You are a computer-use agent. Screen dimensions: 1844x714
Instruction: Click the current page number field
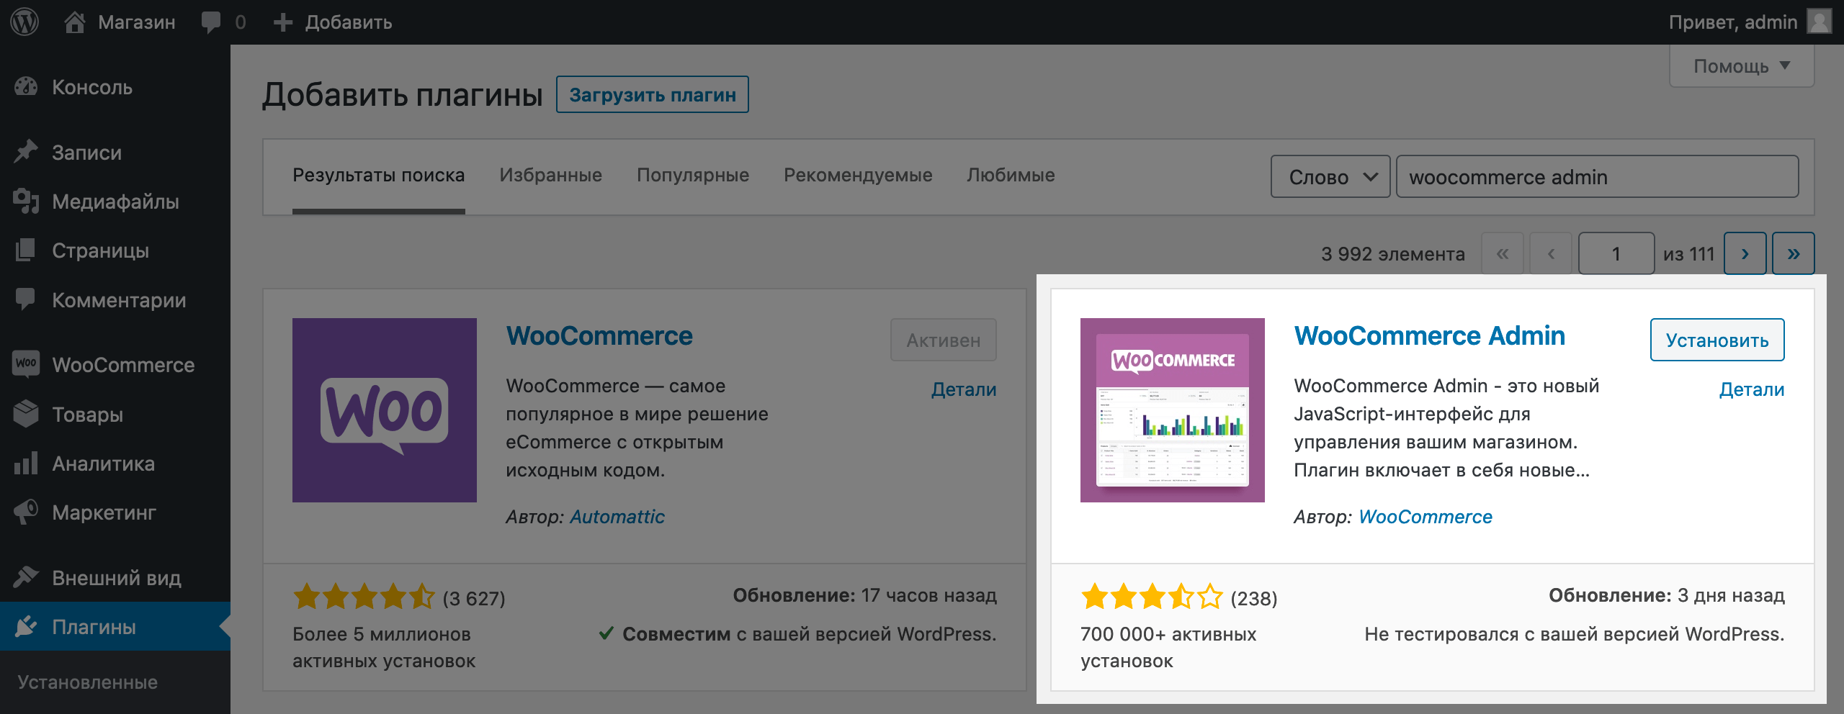[1616, 253]
